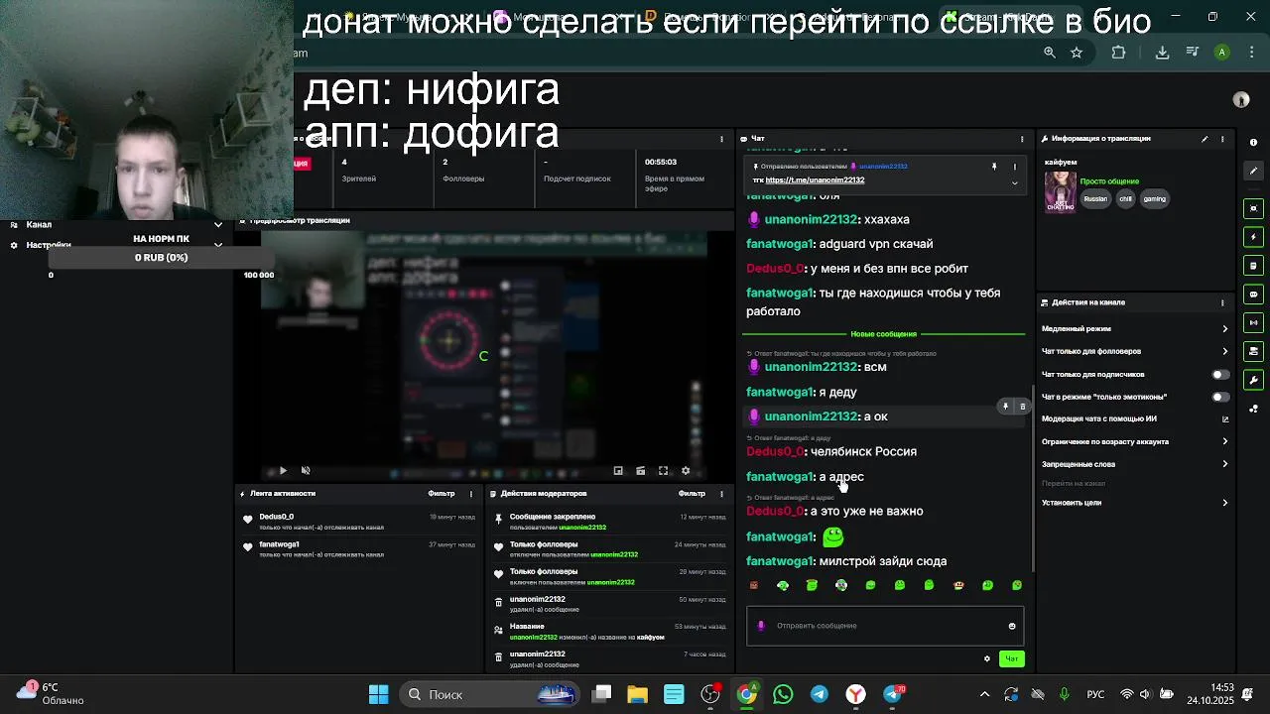
Task: Click username Dedus0_0 in activity feed
Action: pos(277,517)
